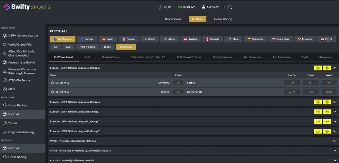Screen dimensions: 339x163
Task: Expand Nations League A, Group 4 section
Action: [x=335, y=102]
